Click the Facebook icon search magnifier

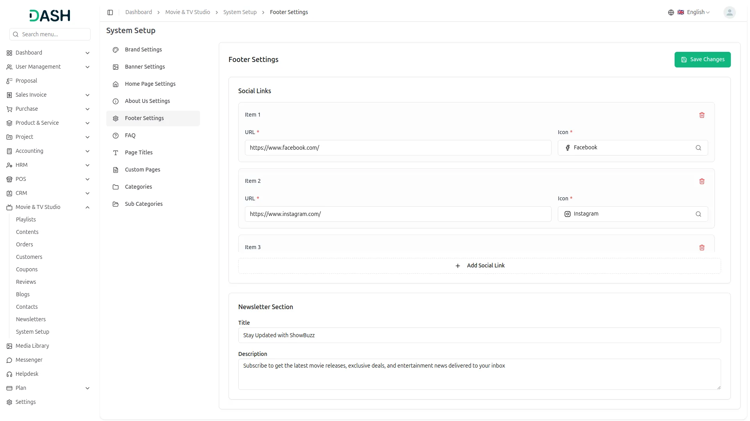tap(698, 148)
